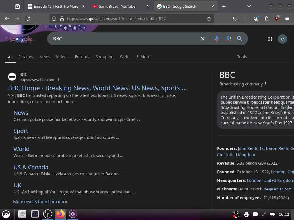Open the media player taskbar icon
294x220 pixels.
73,214
